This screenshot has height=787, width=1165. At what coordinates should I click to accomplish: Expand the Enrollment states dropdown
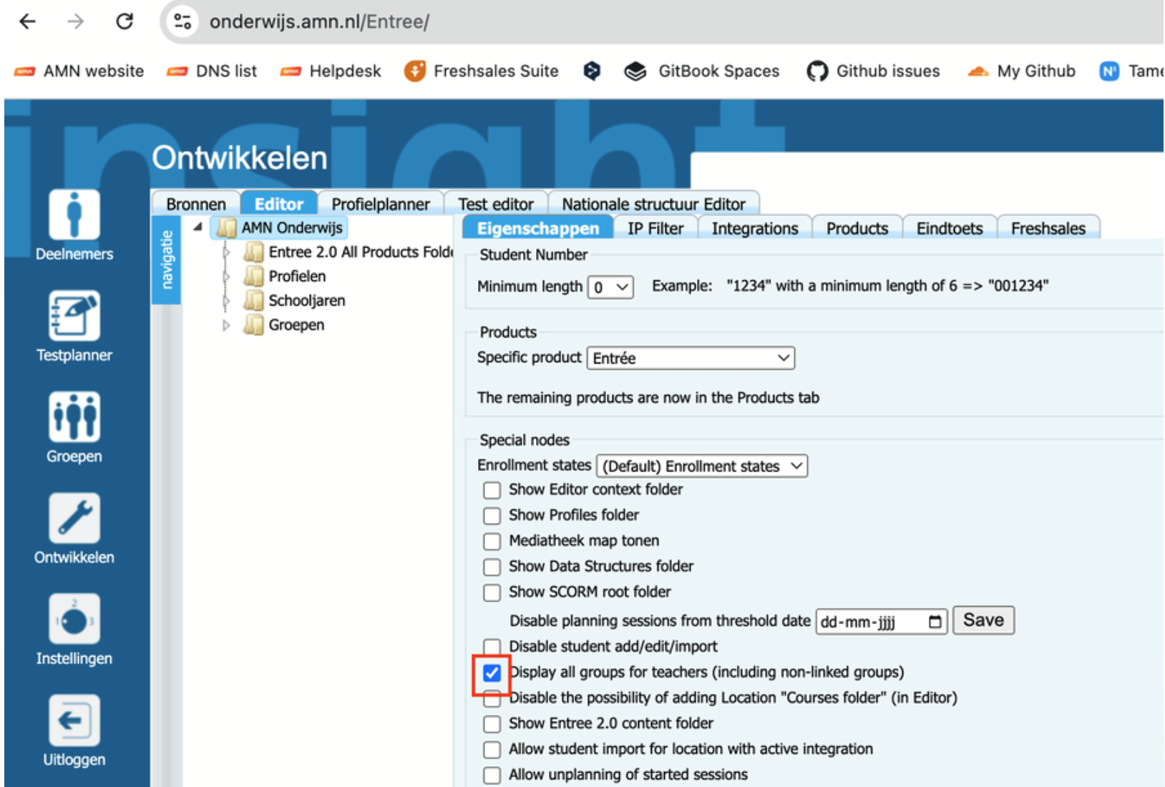(701, 466)
